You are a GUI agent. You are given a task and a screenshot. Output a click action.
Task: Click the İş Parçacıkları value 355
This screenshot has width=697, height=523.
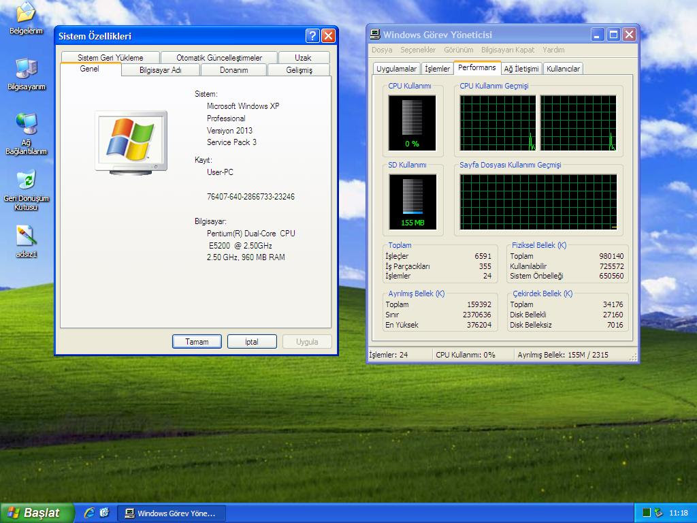[x=485, y=266]
